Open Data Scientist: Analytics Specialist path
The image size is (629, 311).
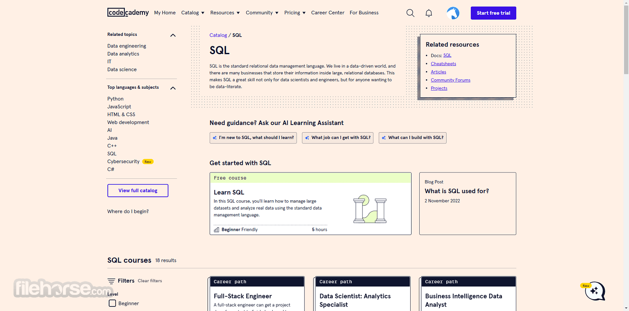tap(362, 294)
